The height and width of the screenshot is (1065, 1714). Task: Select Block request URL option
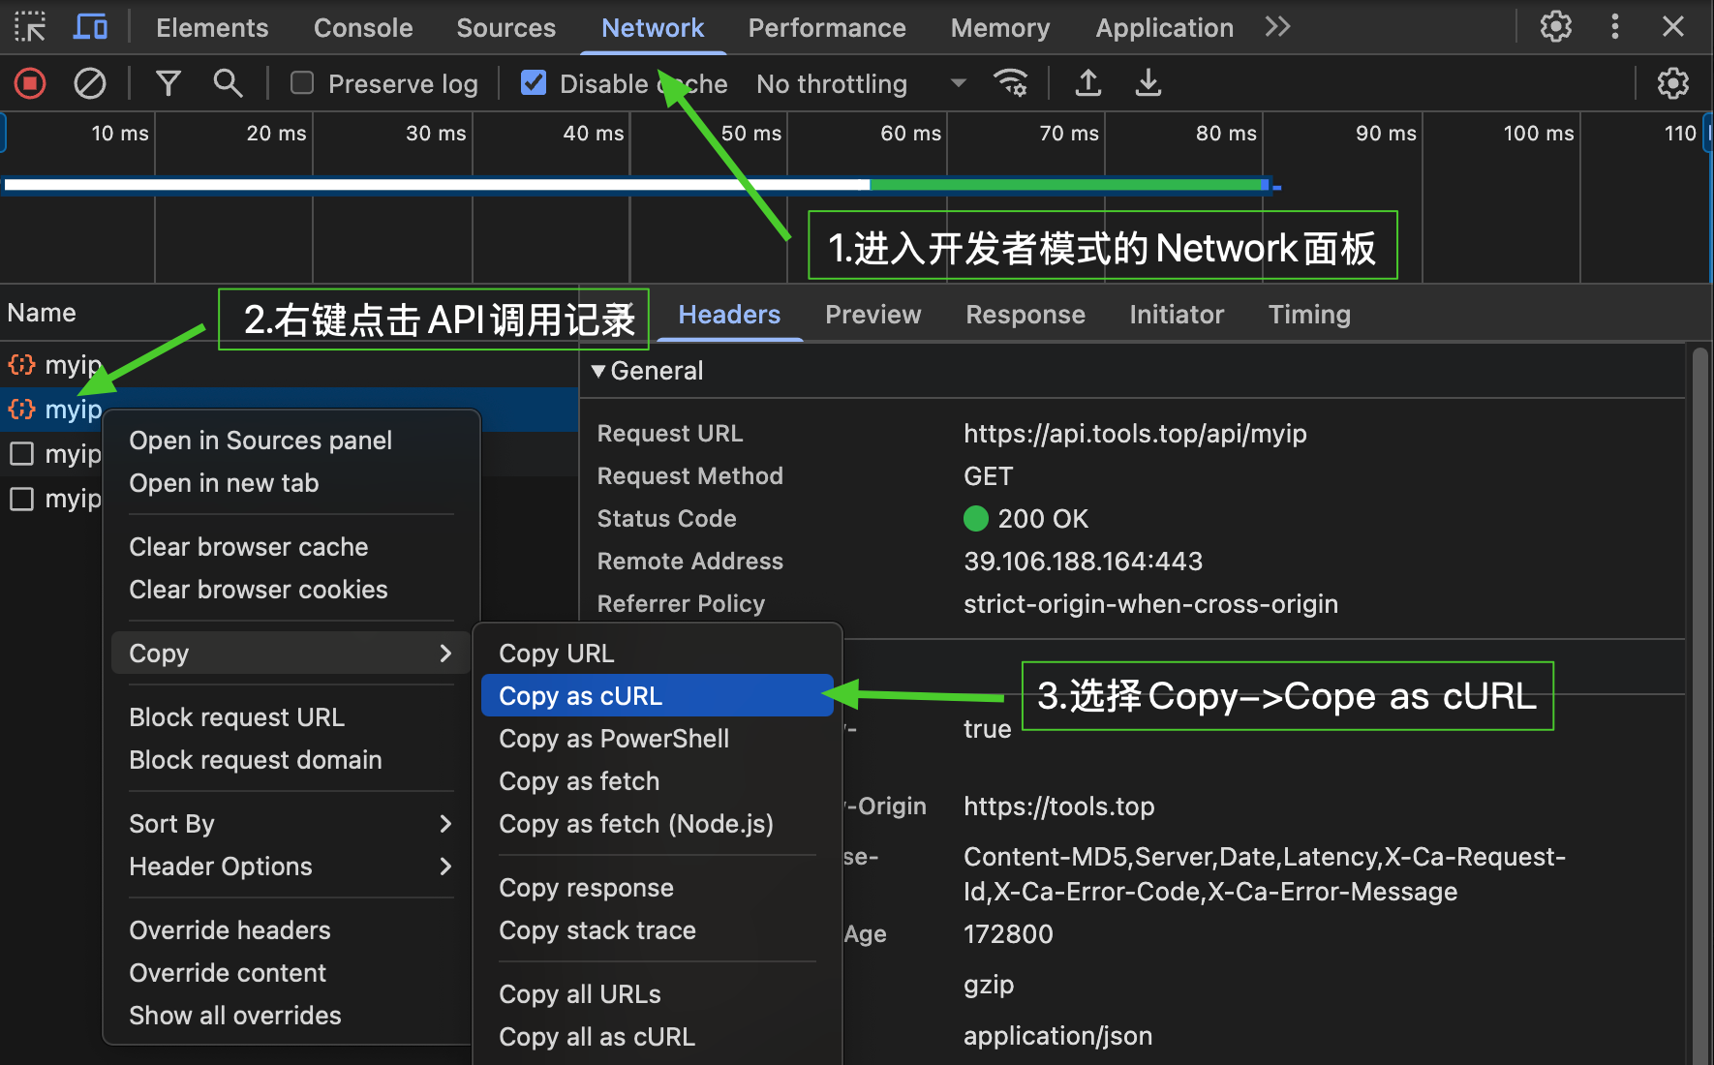point(237,717)
